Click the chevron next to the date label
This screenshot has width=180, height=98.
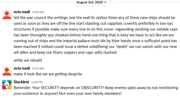[105, 2]
